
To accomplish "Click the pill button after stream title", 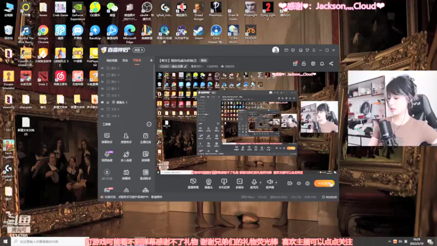I will point(204,61).
